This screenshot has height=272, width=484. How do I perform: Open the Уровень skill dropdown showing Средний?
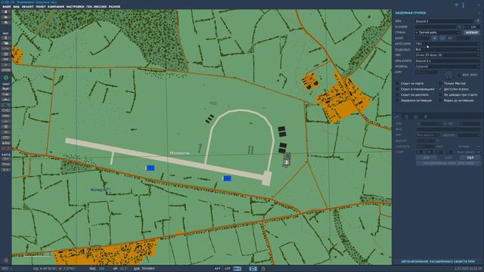coord(447,66)
